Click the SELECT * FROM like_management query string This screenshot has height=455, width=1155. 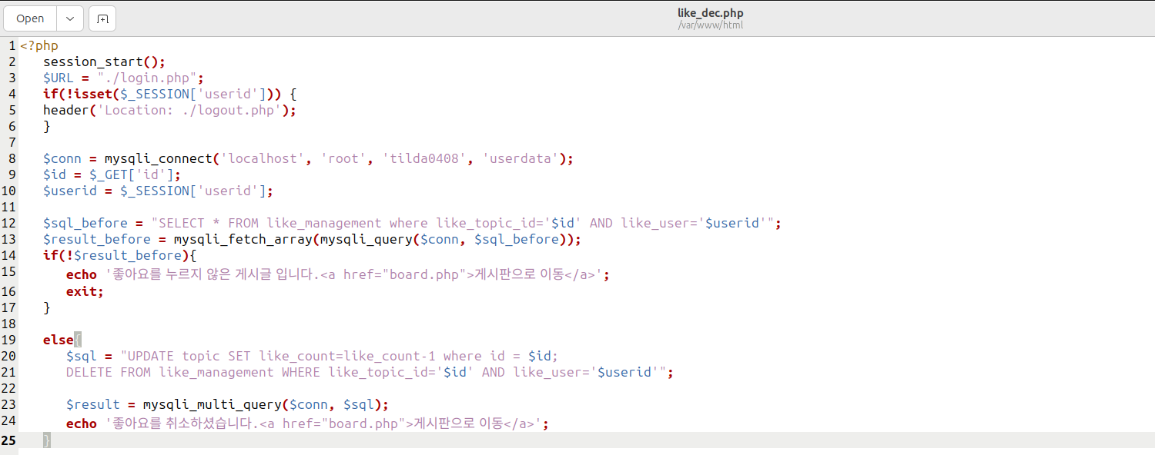pos(462,223)
